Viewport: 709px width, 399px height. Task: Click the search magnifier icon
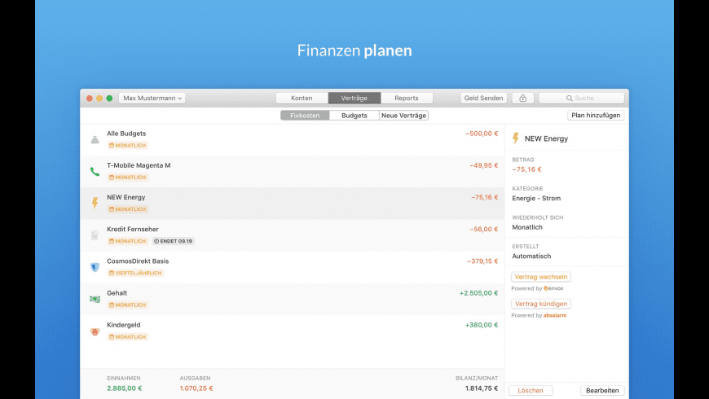pyautogui.click(x=570, y=98)
